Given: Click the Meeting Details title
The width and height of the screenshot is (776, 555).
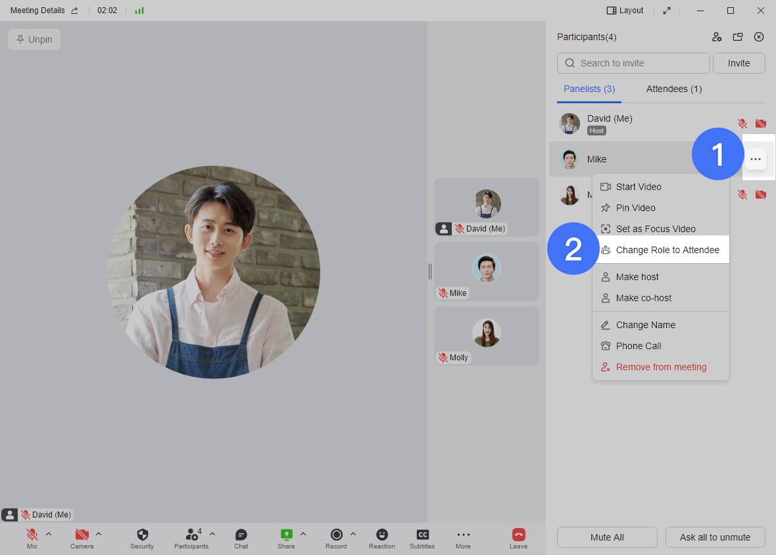Looking at the screenshot, I should pos(37,11).
